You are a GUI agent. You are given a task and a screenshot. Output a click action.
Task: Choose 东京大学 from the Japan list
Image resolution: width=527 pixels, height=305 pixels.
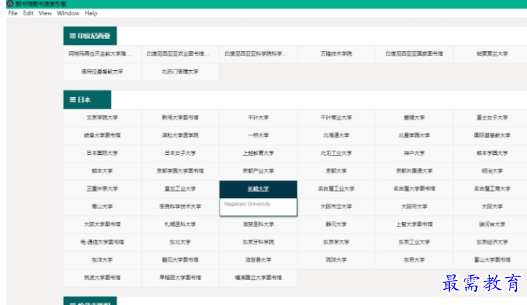click(414, 260)
